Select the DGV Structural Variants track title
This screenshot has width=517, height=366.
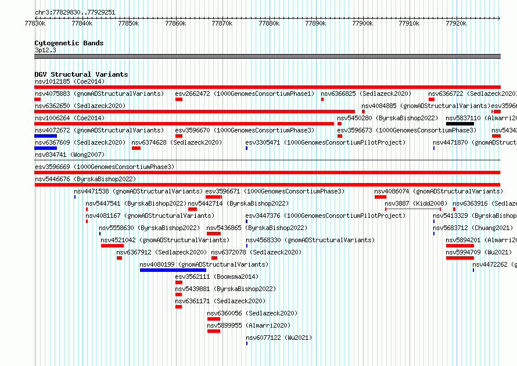81,74
